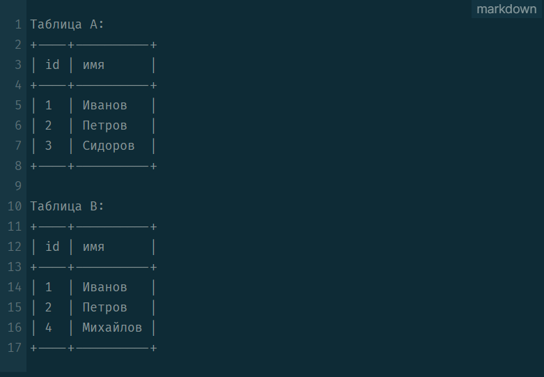Click the "Таблица A:" heading text
The width and height of the screenshot is (544, 377).
67,24
